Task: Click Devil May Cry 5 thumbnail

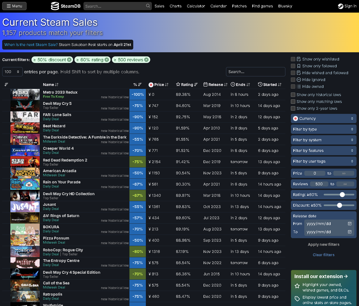Action: pyautogui.click(x=25, y=106)
